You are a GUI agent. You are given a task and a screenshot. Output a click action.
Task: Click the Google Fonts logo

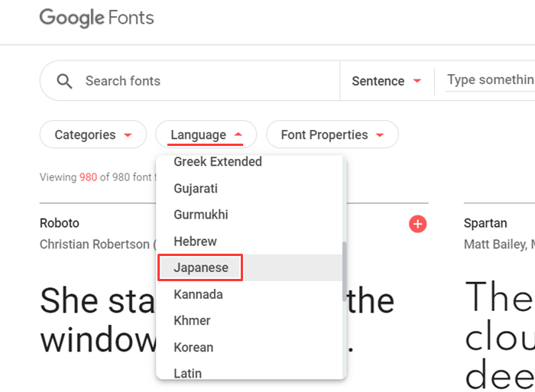[x=96, y=18]
